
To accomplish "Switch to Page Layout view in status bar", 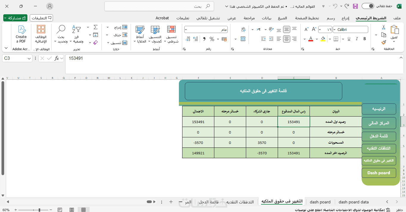I will 72,210.
